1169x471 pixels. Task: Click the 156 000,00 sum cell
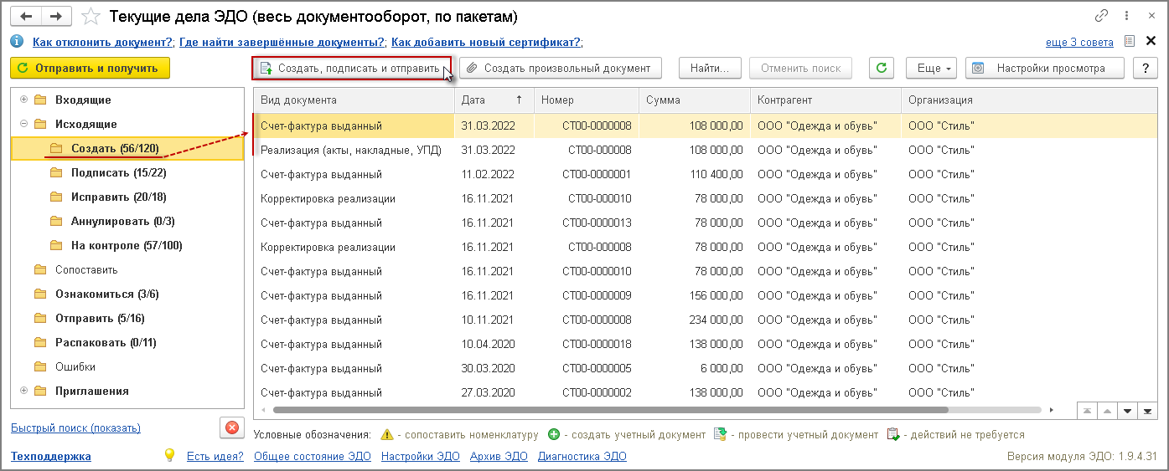695,295
